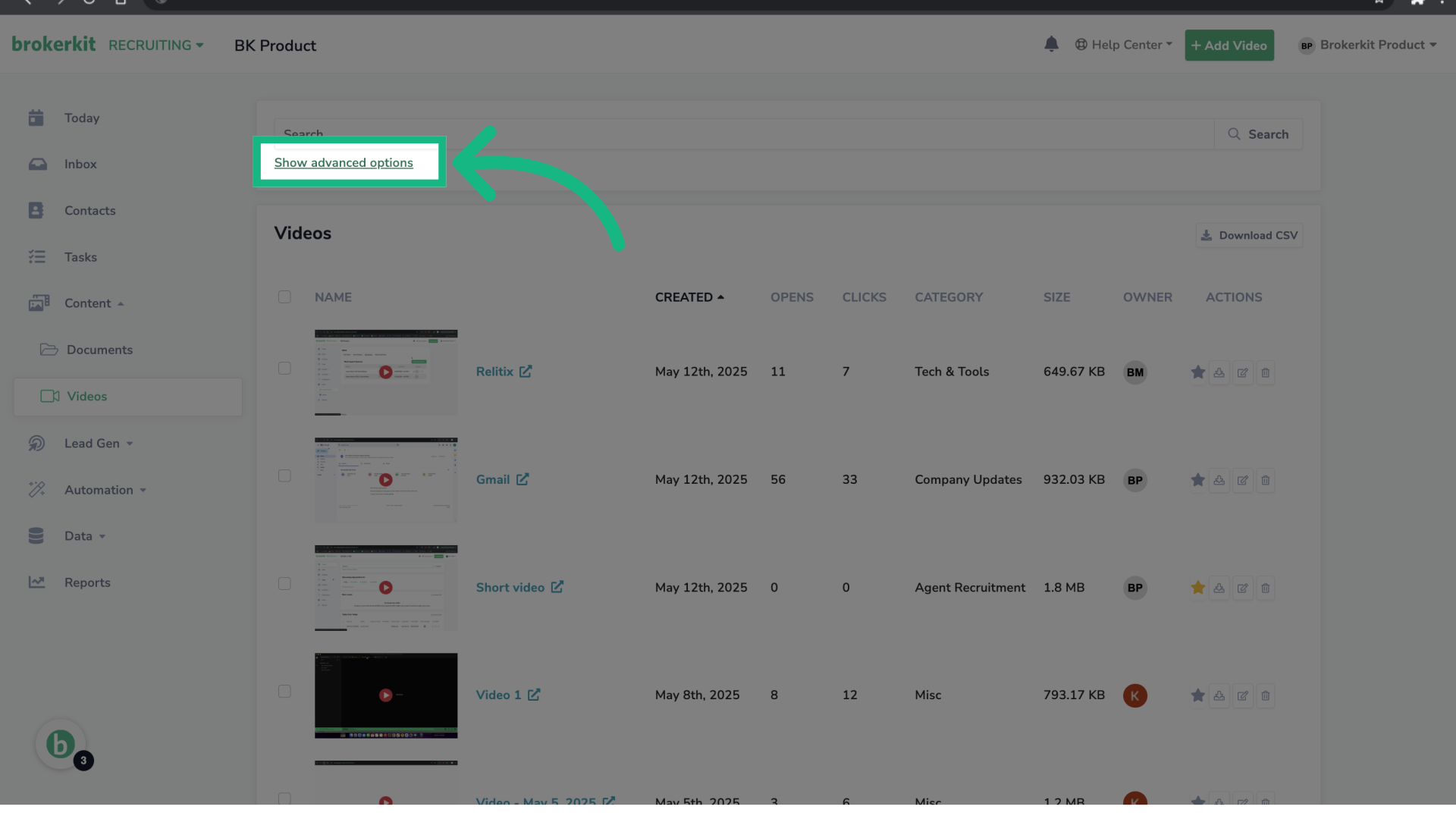Toggle the select-all videos checkbox
Screen dimensions: 1456x819
[x=284, y=297]
